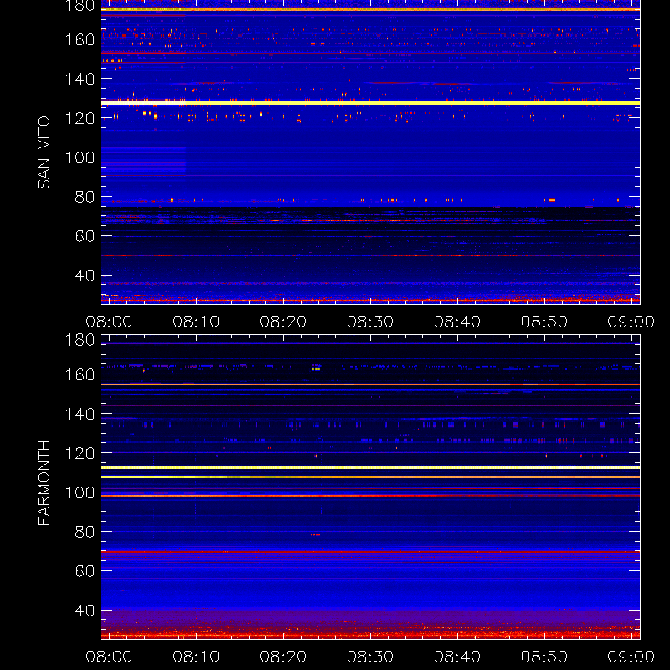
Task: Click 08:00 time label under Learmonth plot
Action: 109,657
